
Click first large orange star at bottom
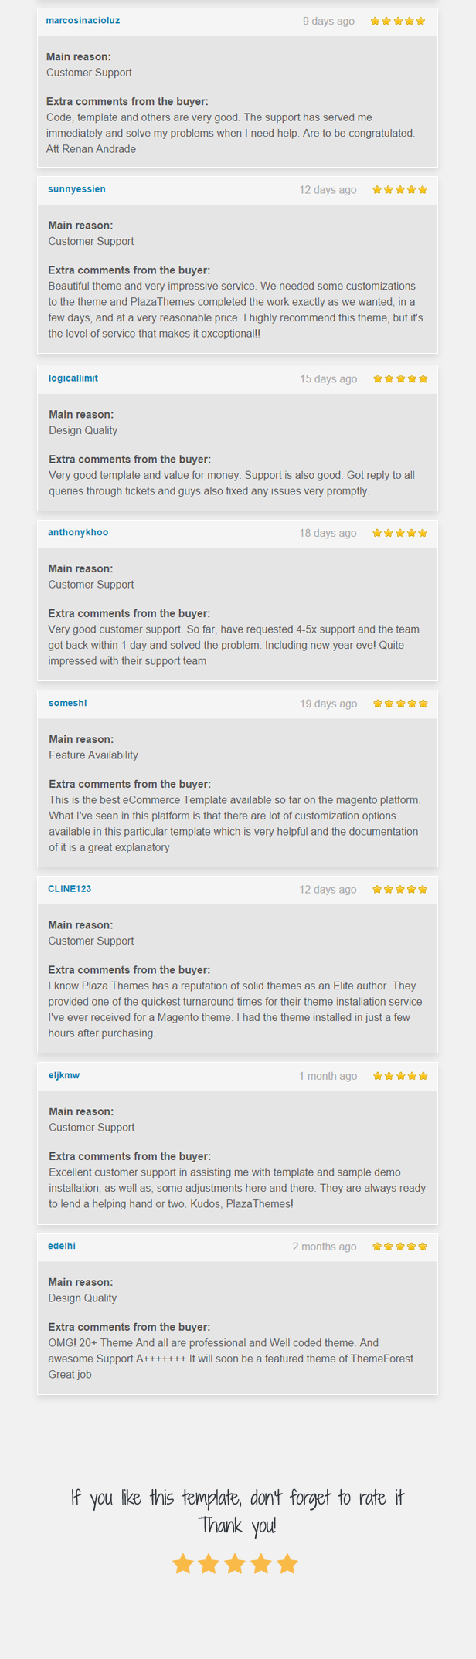pyautogui.click(x=183, y=1564)
